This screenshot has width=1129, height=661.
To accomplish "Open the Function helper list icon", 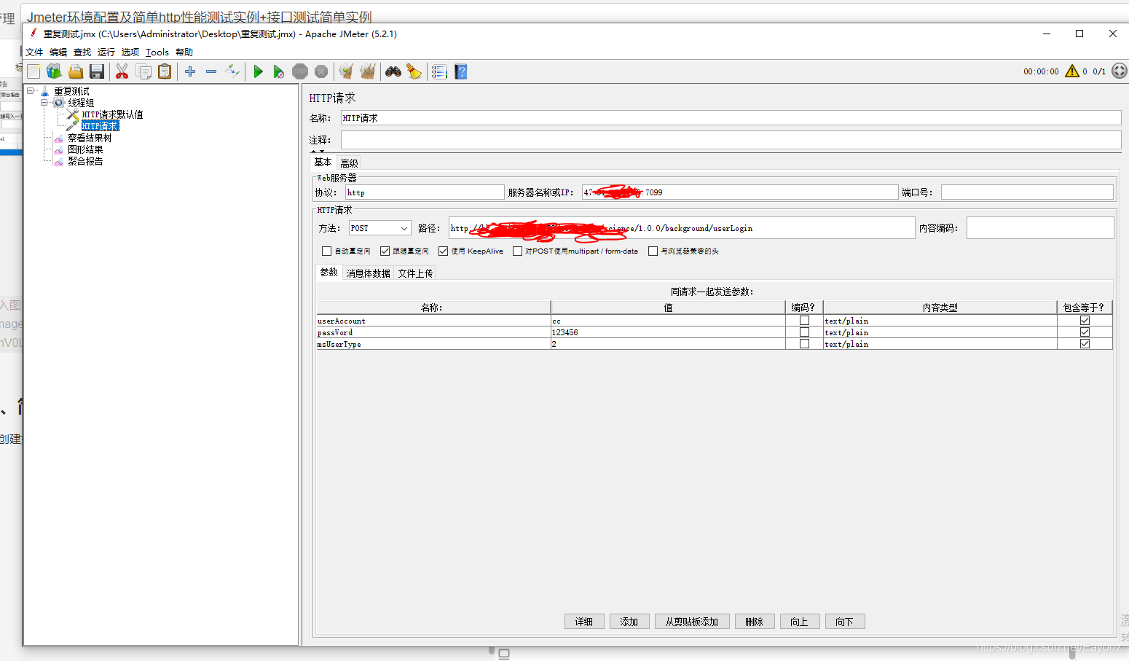I will (439, 71).
